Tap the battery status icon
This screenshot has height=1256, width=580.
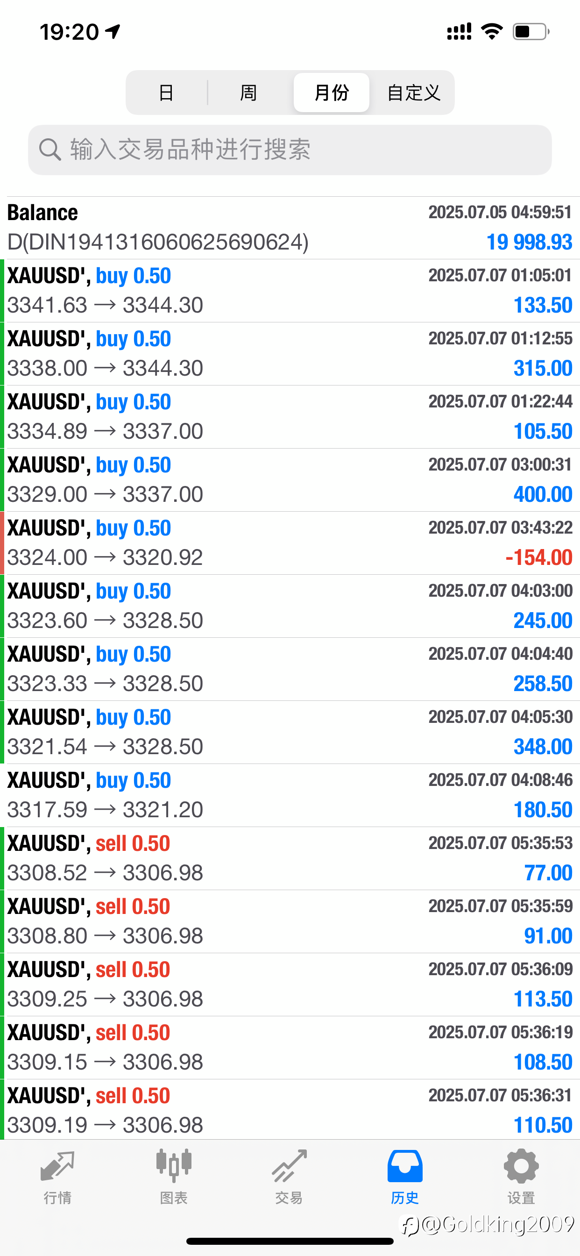point(531,32)
